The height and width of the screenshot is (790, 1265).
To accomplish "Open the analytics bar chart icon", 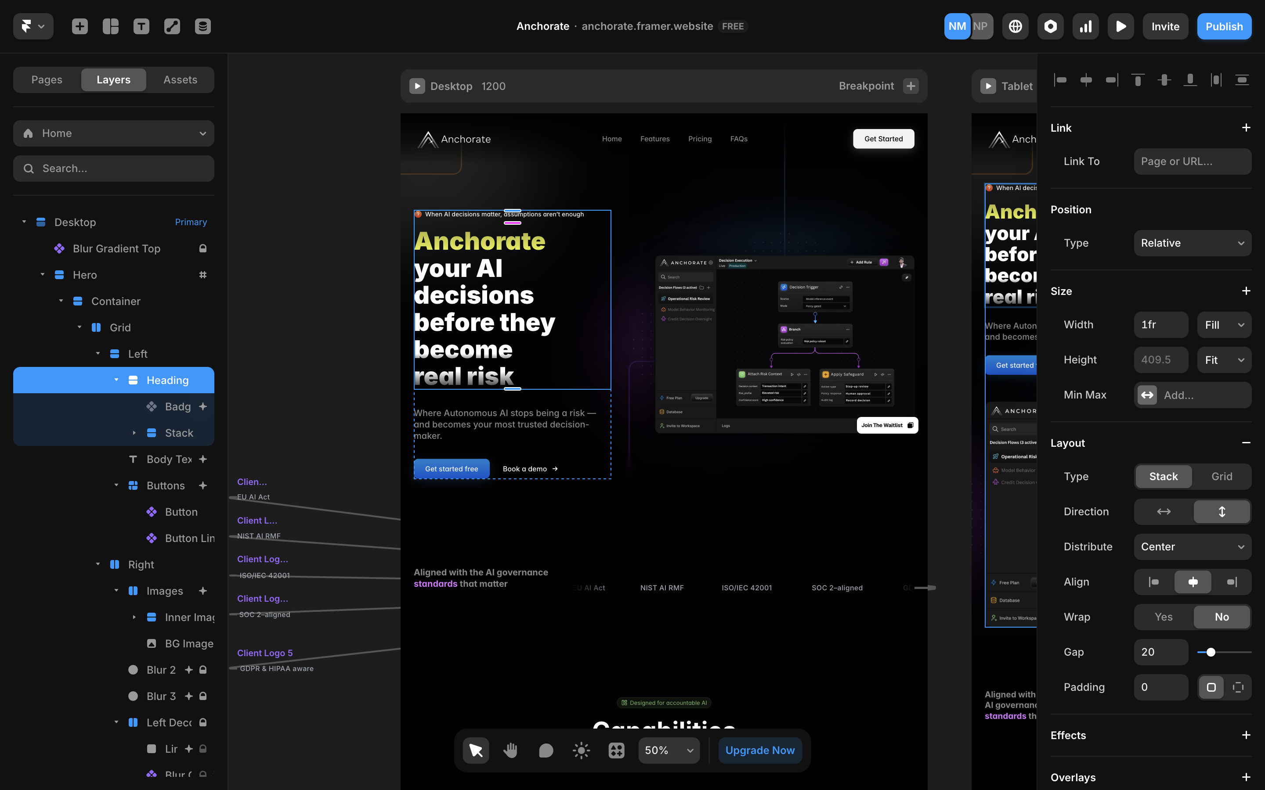I will (x=1086, y=26).
